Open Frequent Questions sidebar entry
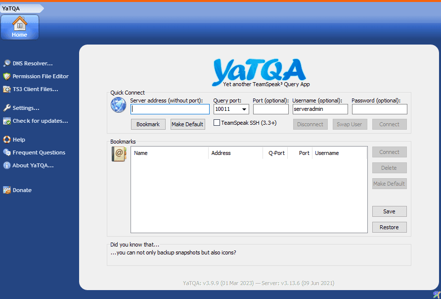 (39, 152)
